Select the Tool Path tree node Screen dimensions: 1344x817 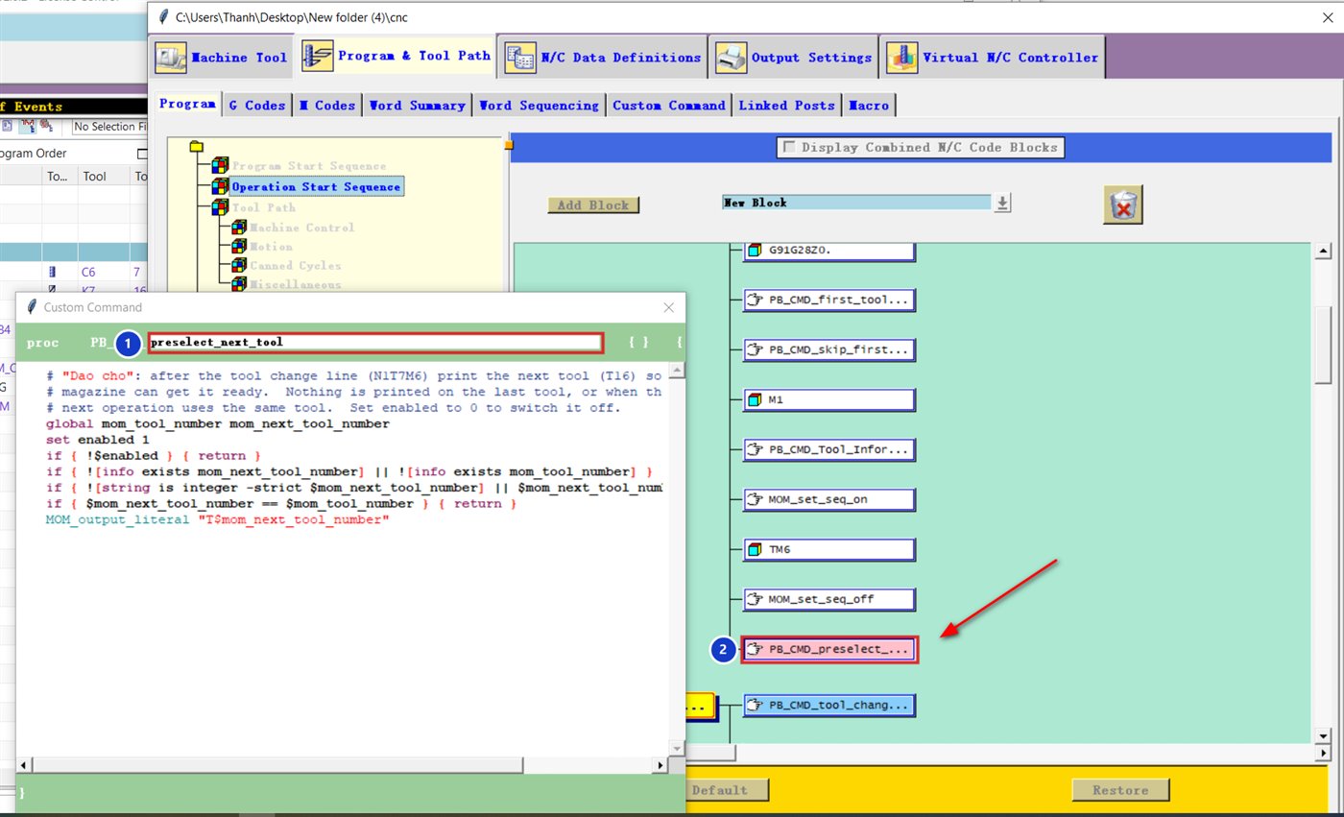(264, 207)
